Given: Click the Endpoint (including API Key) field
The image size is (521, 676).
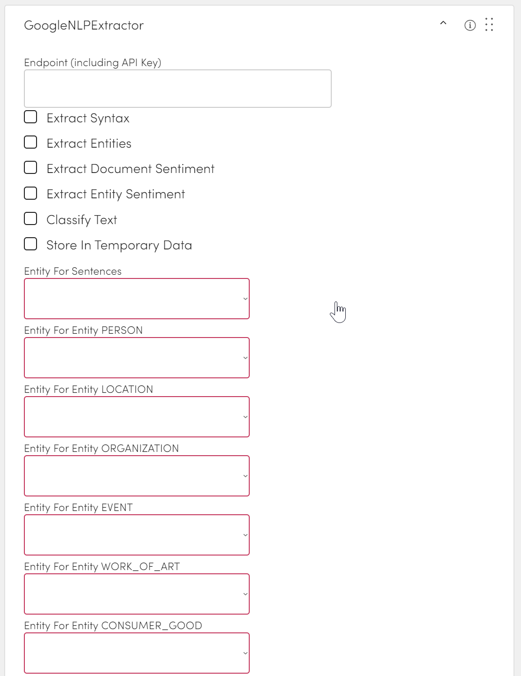Looking at the screenshot, I should pos(178,89).
